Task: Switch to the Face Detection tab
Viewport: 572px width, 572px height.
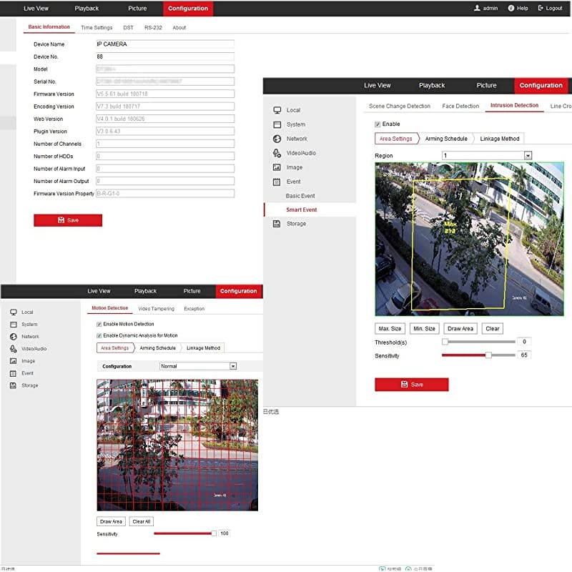Action: tap(460, 106)
